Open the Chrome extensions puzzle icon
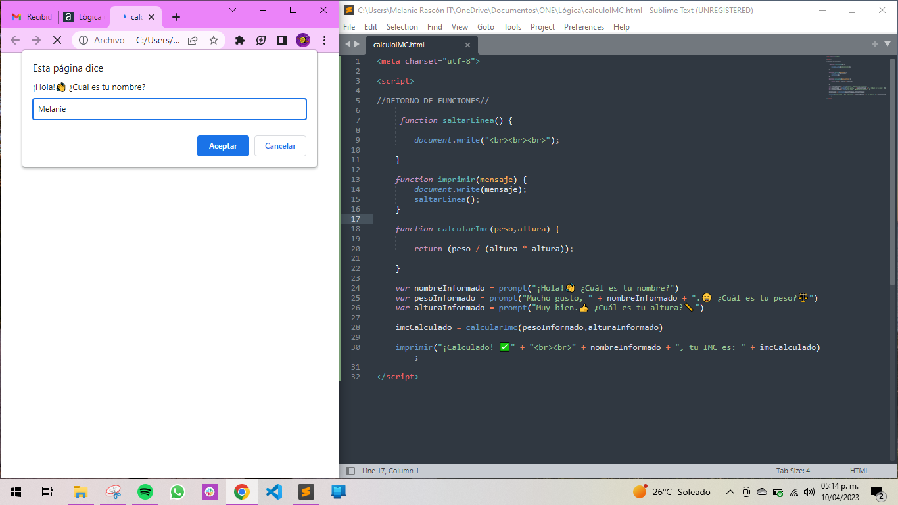 pyautogui.click(x=240, y=40)
